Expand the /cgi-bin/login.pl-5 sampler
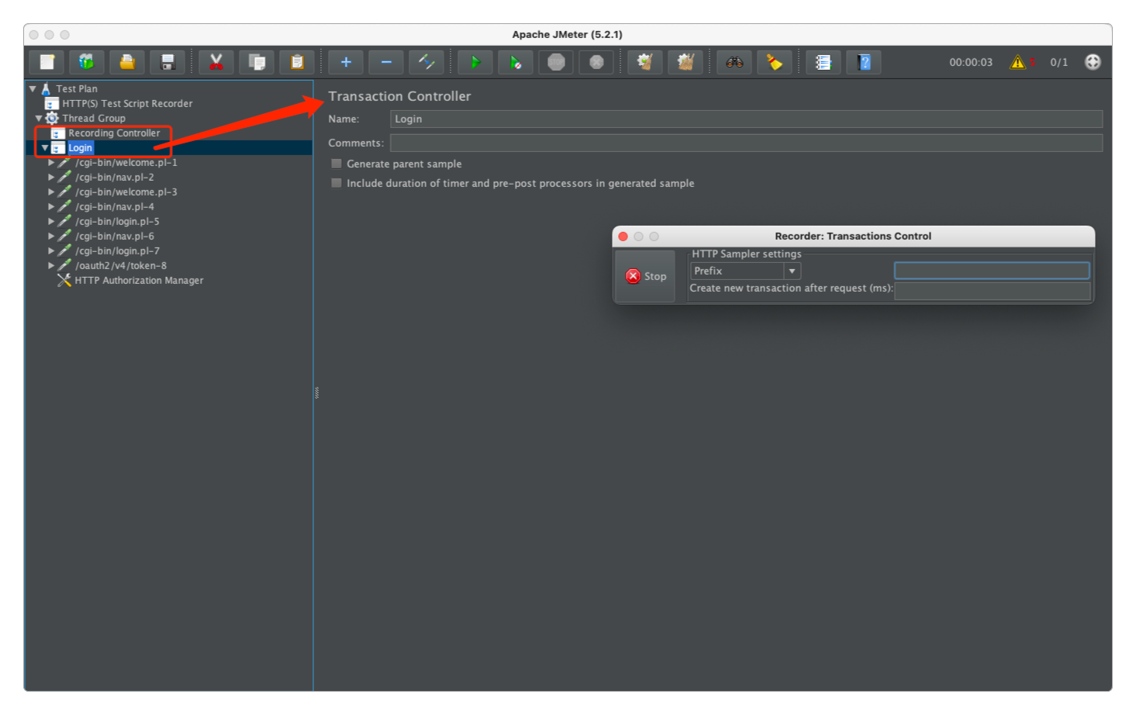The image size is (1136, 715). 51,222
